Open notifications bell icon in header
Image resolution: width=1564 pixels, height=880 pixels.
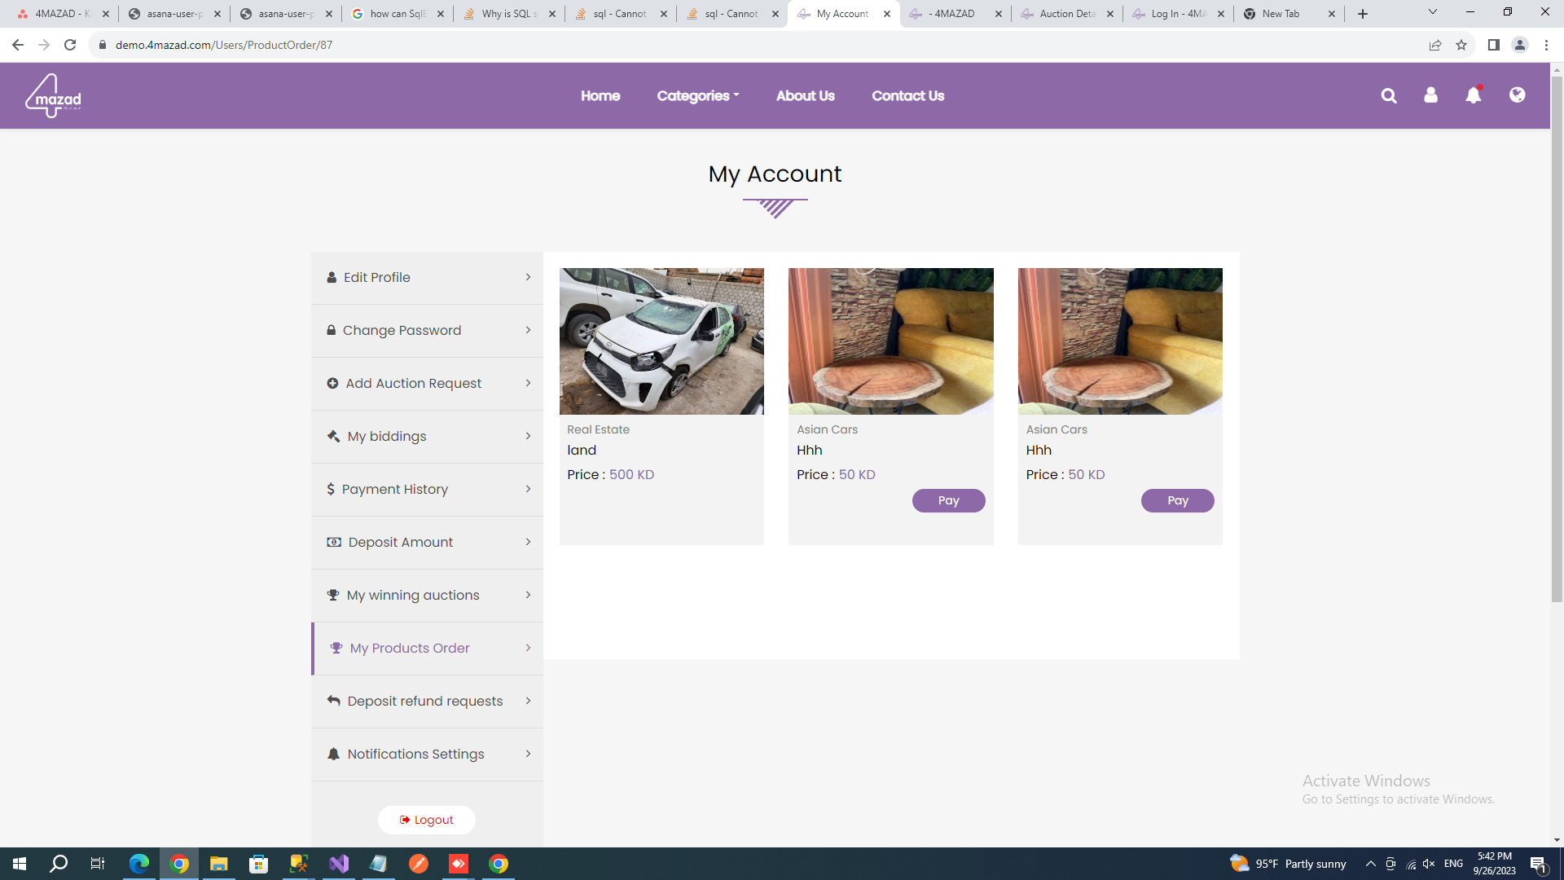(1473, 95)
